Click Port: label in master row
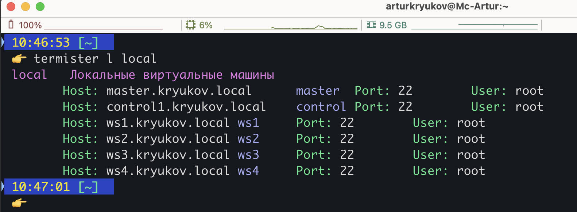The height and width of the screenshot is (212, 577). (x=372, y=91)
